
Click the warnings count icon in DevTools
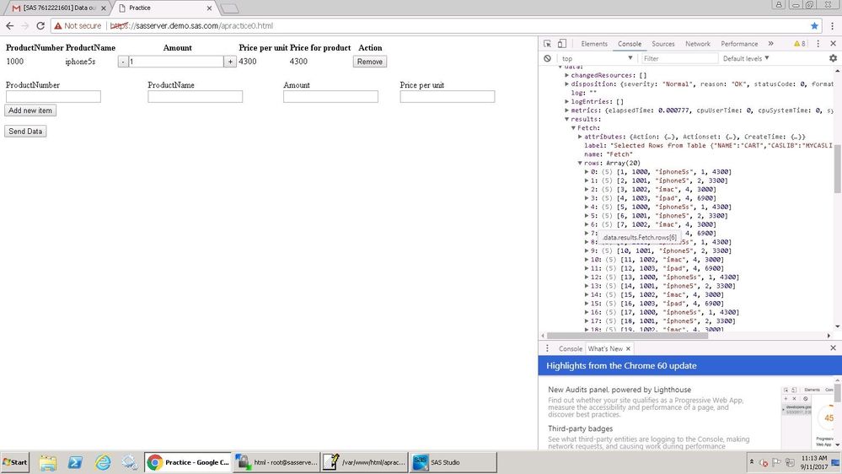coord(800,44)
